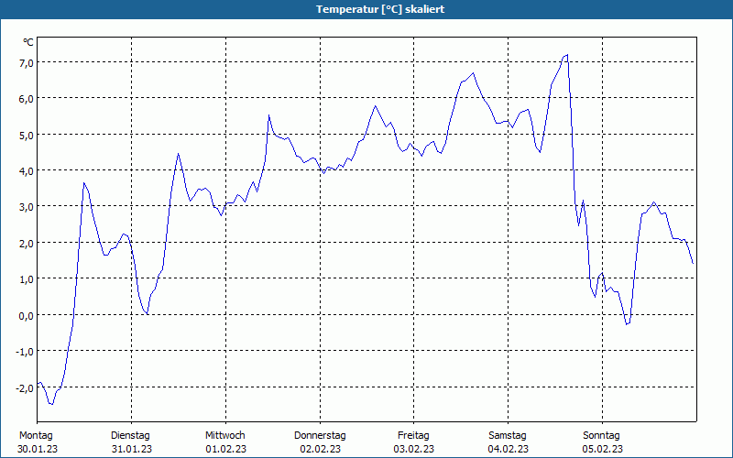733x458 pixels.
Task: Click the Saturday temperature peak above 7,0
Action: [567, 55]
